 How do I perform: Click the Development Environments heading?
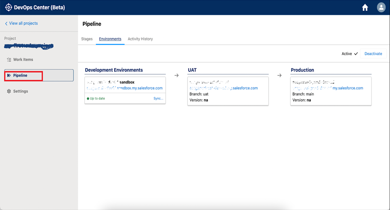[x=114, y=70]
